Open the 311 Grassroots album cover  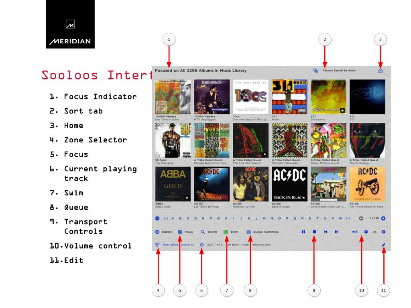(x=328, y=97)
